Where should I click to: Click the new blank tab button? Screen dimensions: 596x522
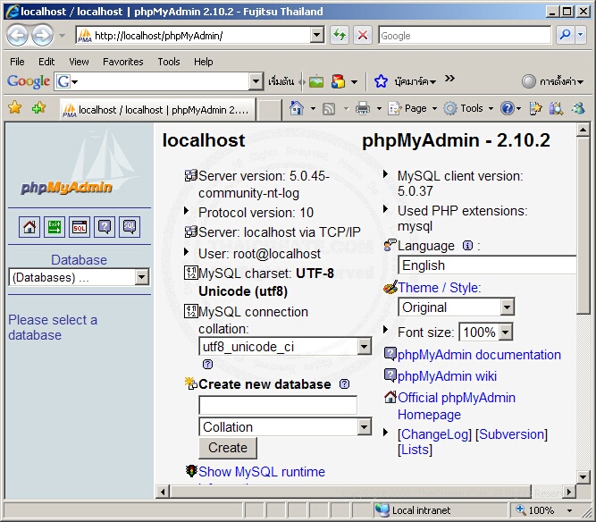[x=270, y=110]
